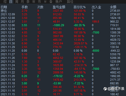Click the 盈亏金额 column header

tap(59, 7)
